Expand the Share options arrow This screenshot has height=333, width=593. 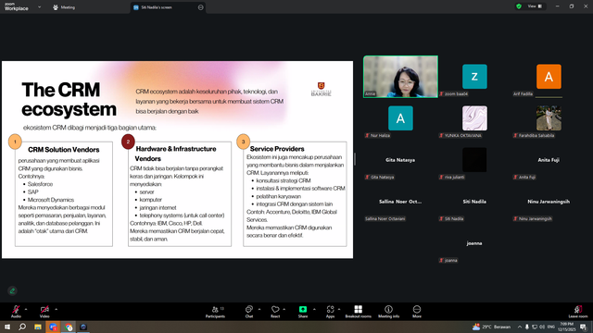pyautogui.click(x=314, y=309)
